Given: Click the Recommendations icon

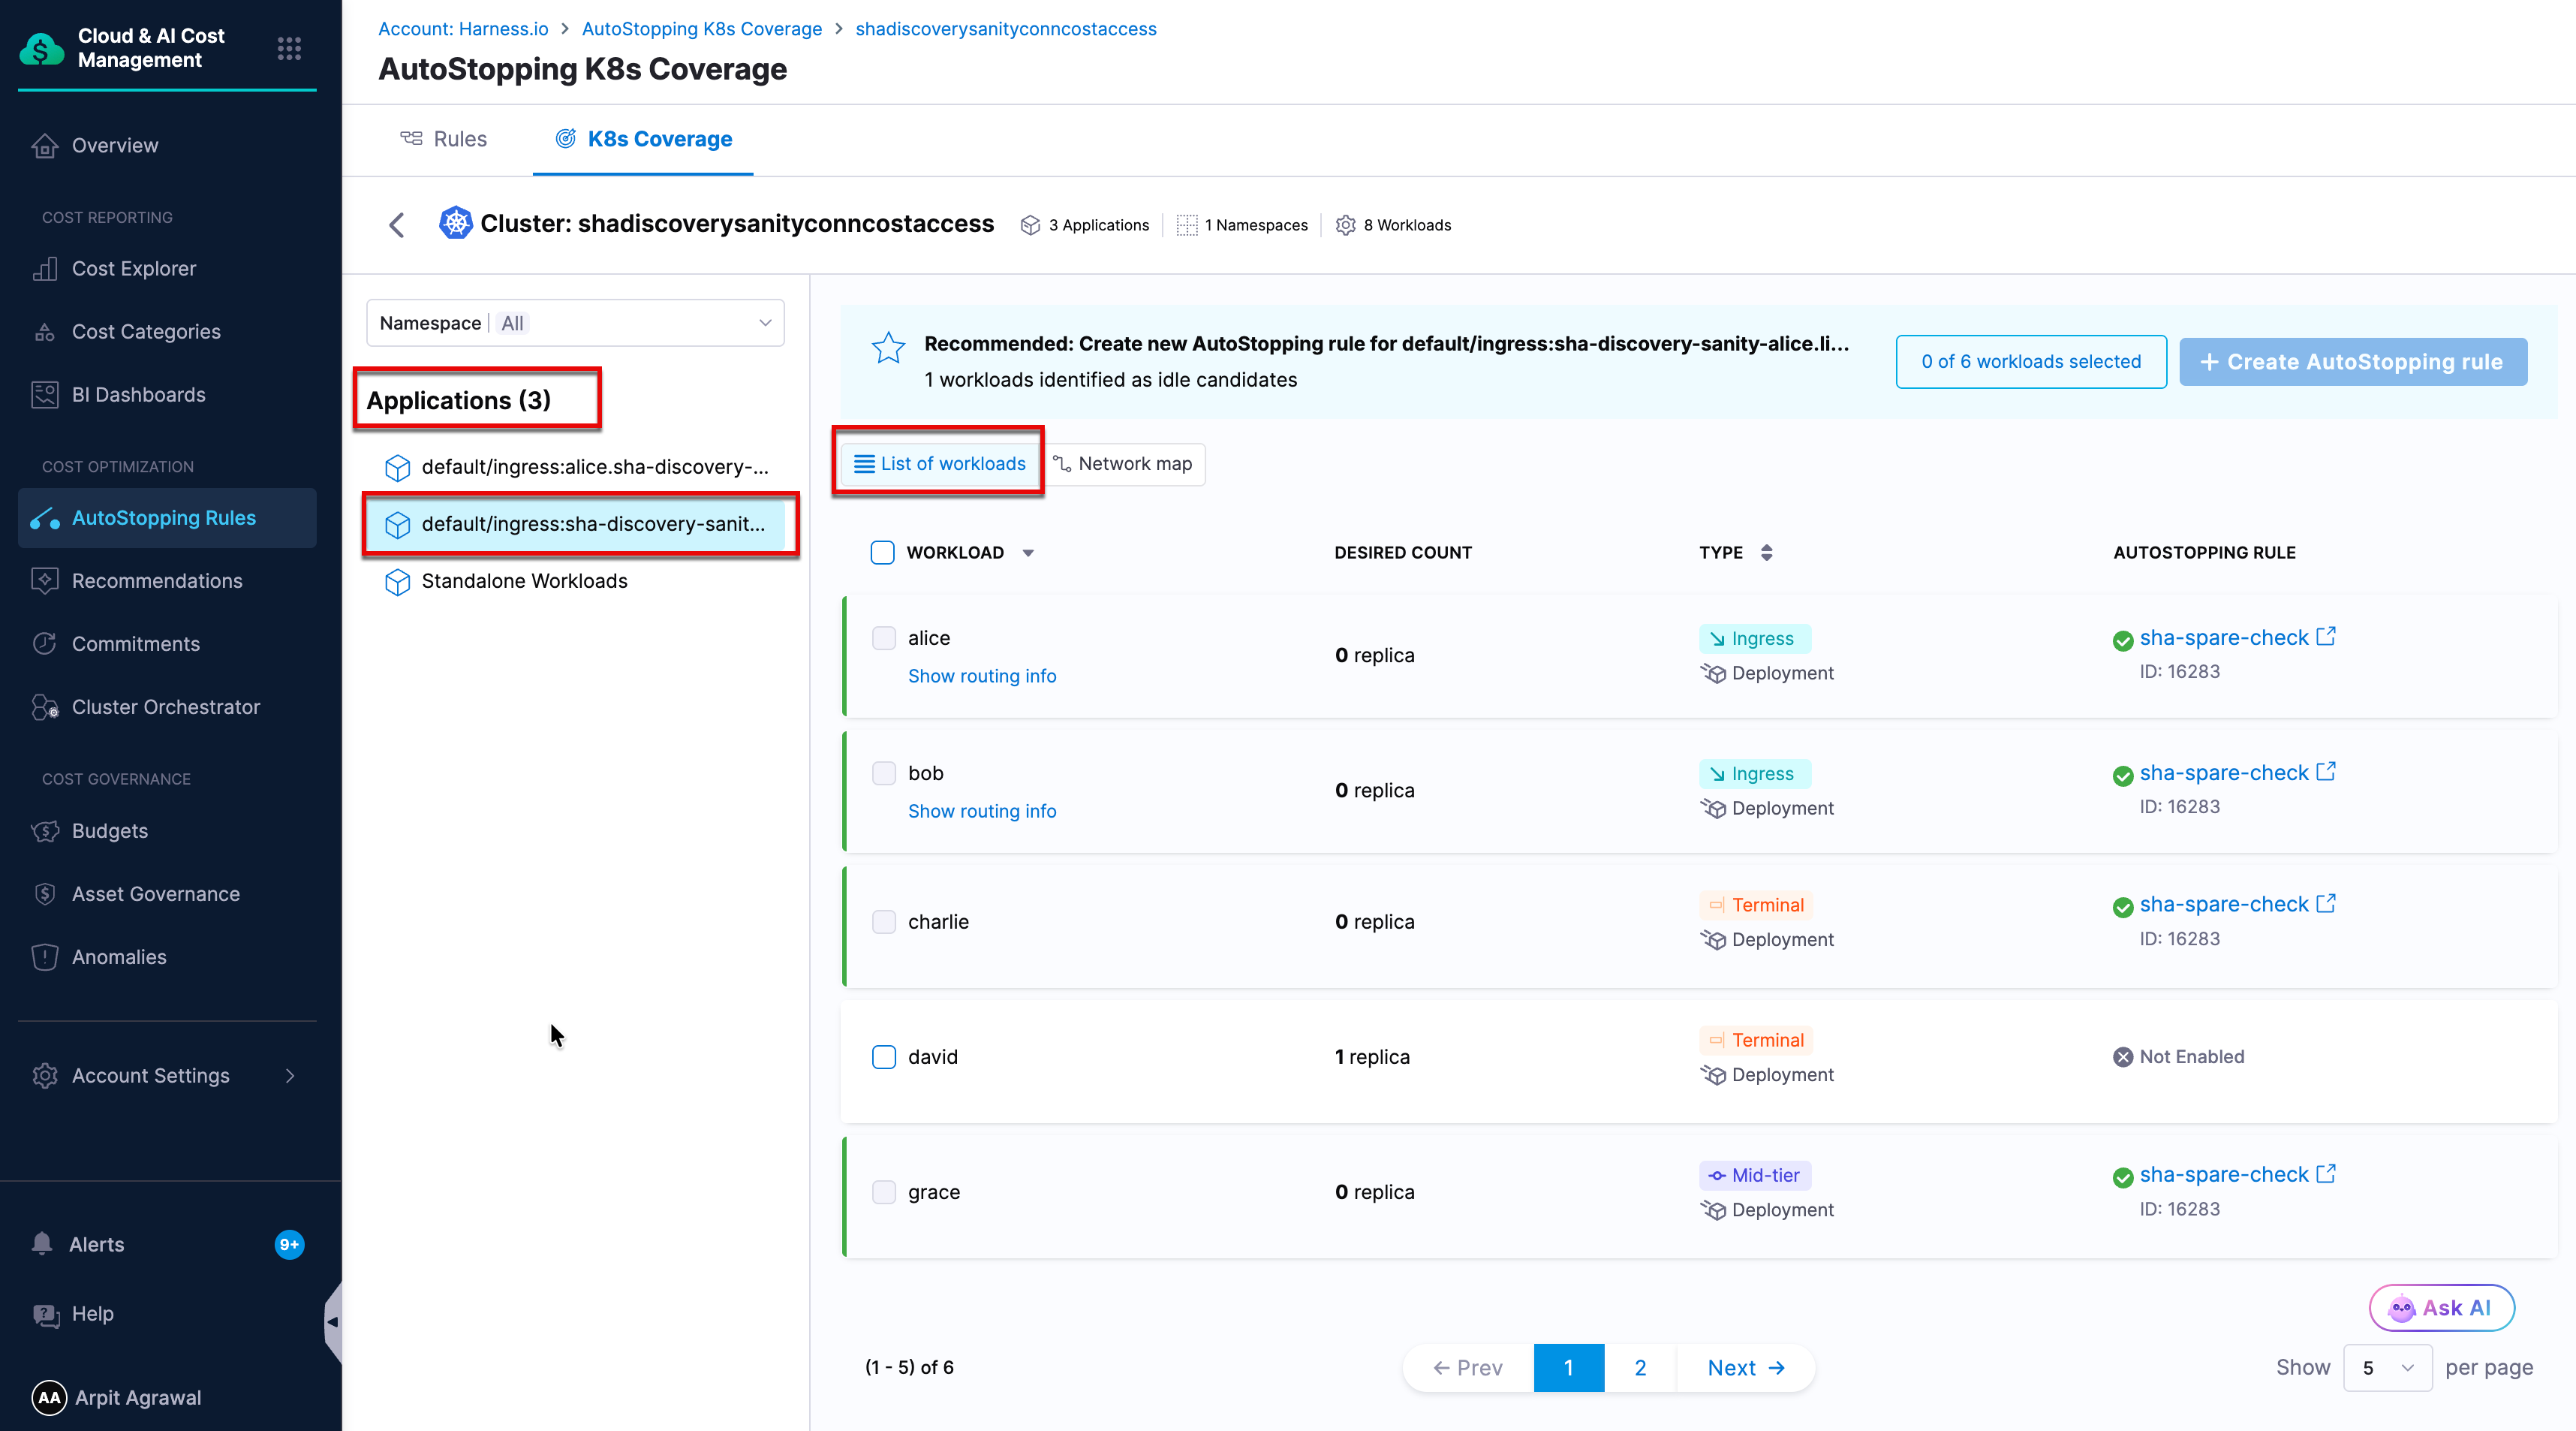Looking at the screenshot, I should (x=45, y=581).
